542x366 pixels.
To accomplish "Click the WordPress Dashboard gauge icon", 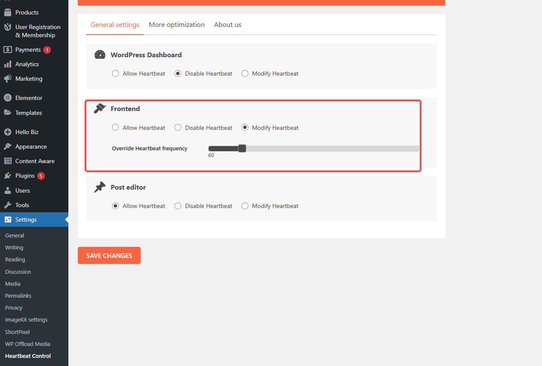I will point(100,55).
